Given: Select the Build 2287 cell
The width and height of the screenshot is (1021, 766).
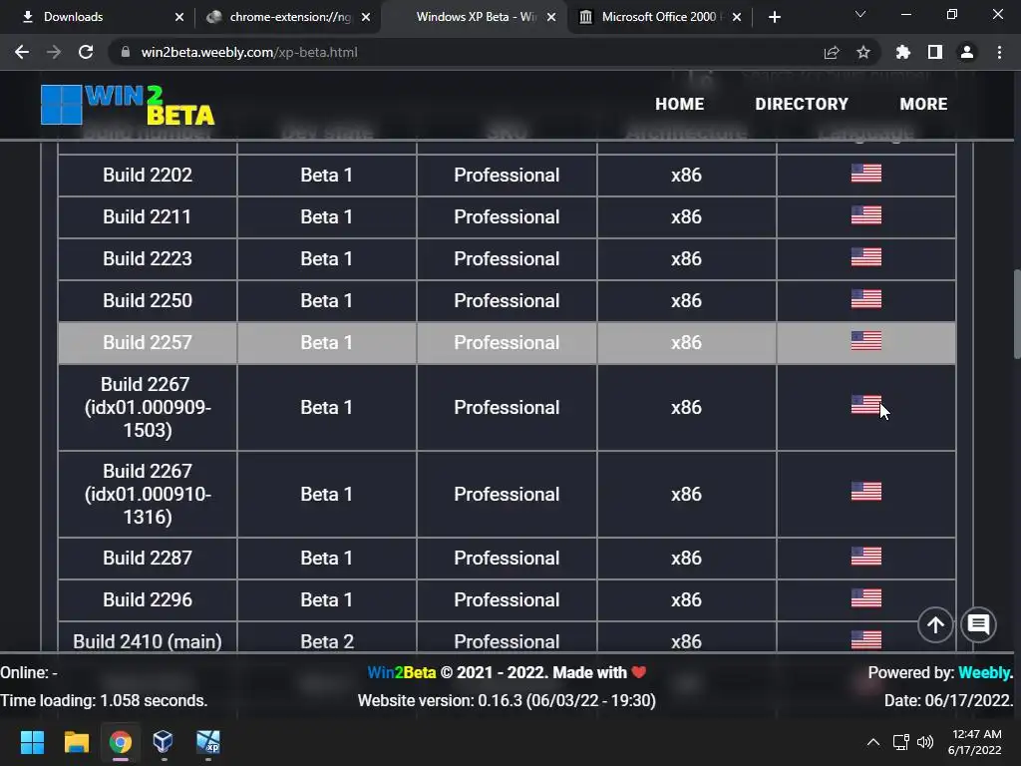Looking at the screenshot, I should [x=148, y=559].
